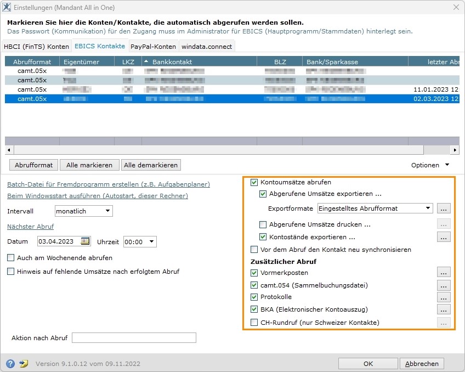Screen dimensions: 465x372
Task: Open Batch-Datei für Fremdprogramm erstellen link
Action: click(109, 184)
